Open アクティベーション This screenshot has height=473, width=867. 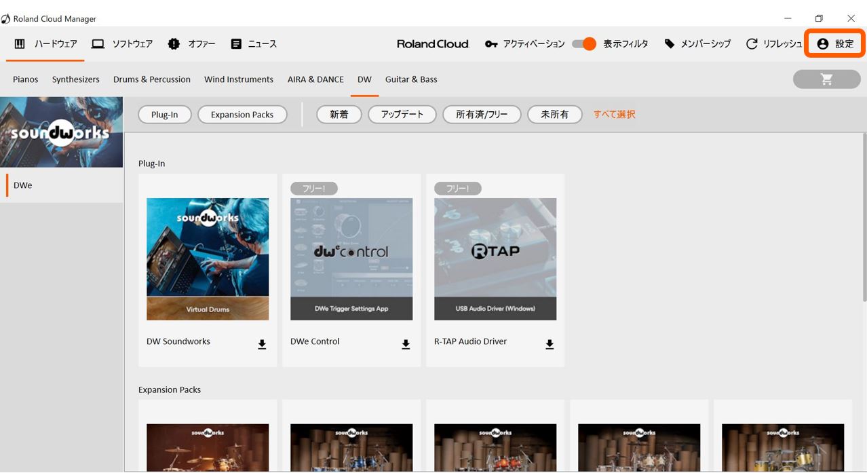coord(524,44)
